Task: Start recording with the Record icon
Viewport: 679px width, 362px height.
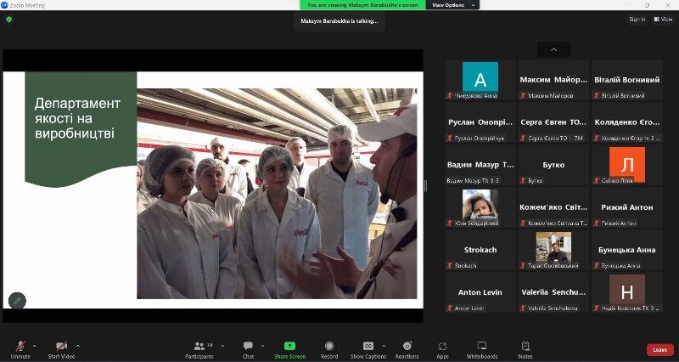Action: [329, 347]
